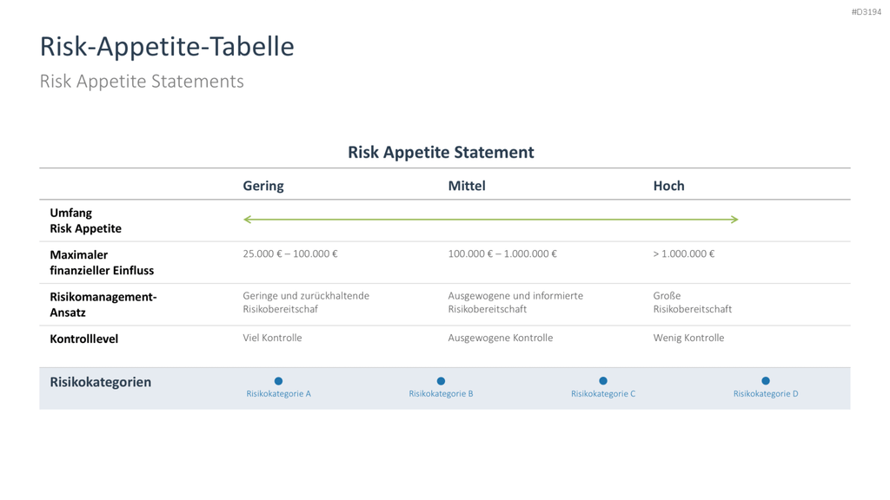
Task: Select the Risikokategorie B label
Action: 441,393
